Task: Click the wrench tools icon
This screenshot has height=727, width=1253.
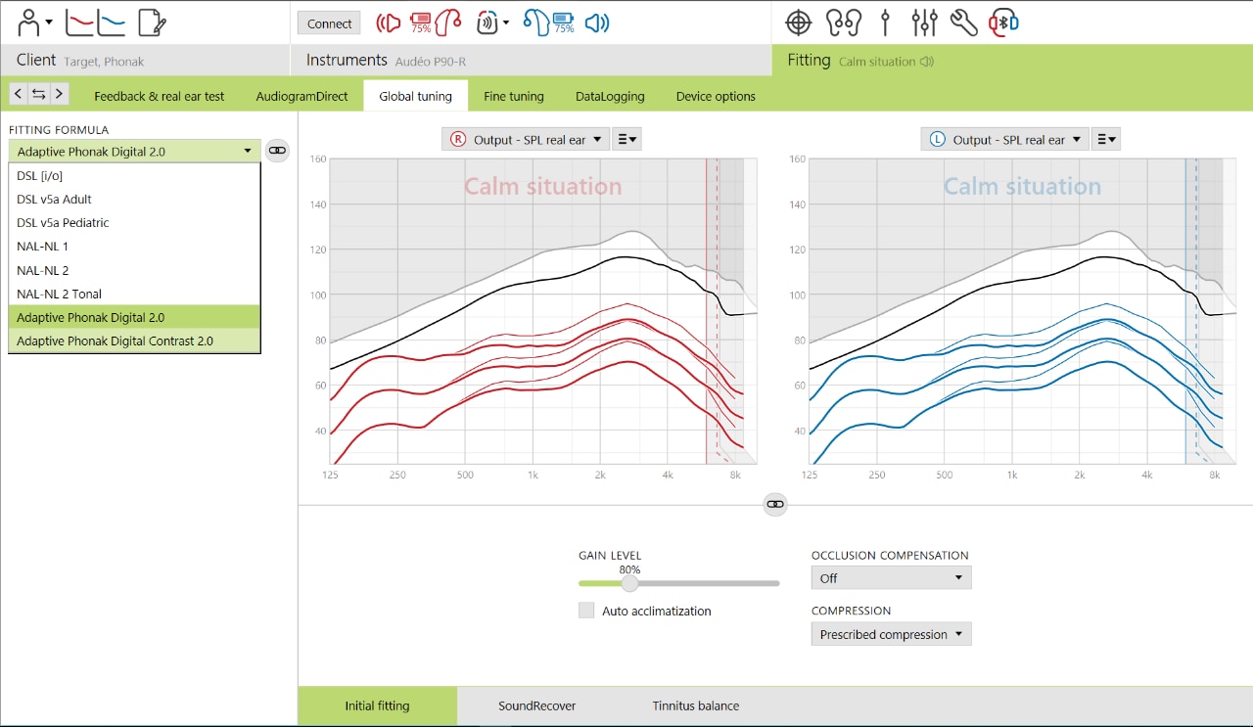Action: click(962, 22)
